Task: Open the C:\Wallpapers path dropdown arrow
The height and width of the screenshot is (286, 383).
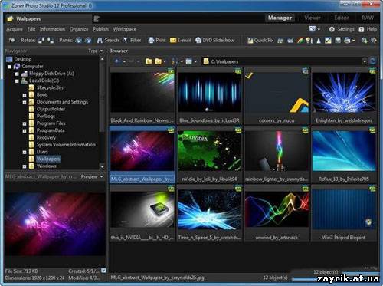Action: click(365, 61)
